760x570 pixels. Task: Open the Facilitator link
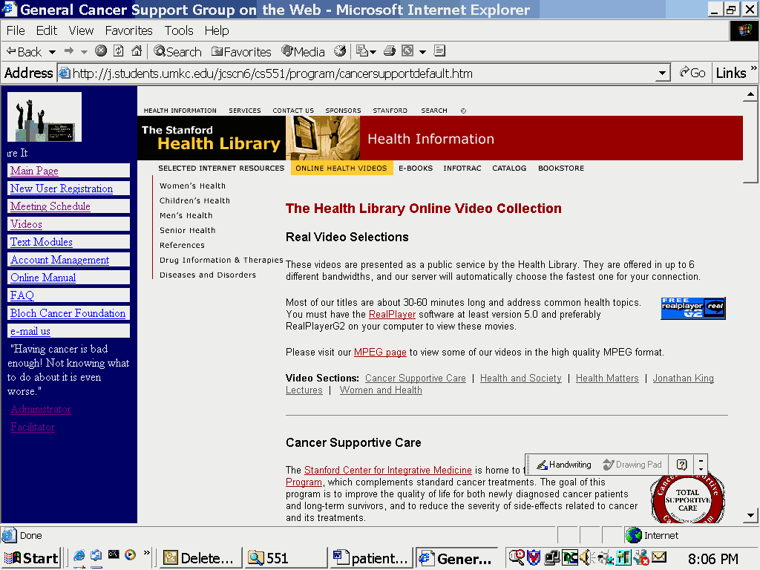point(33,427)
